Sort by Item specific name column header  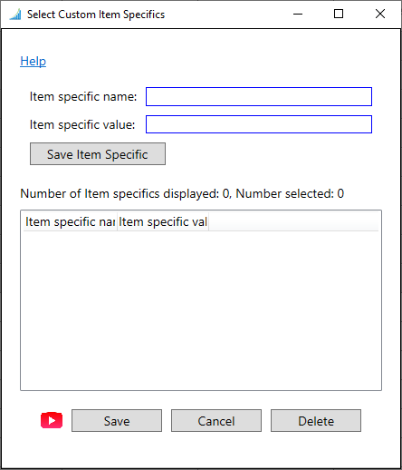[x=70, y=221]
